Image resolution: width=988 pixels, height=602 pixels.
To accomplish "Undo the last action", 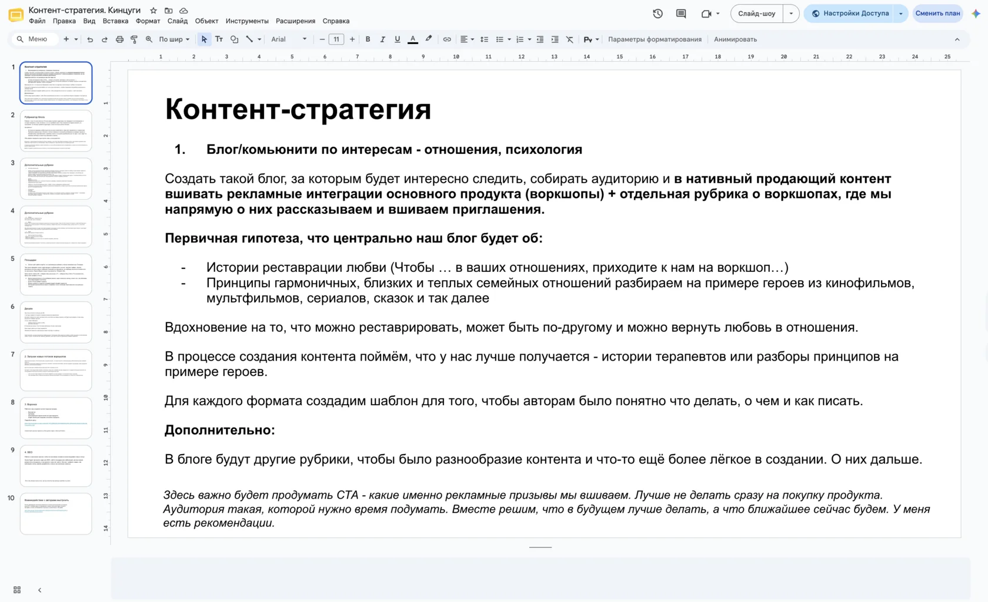I will point(90,39).
